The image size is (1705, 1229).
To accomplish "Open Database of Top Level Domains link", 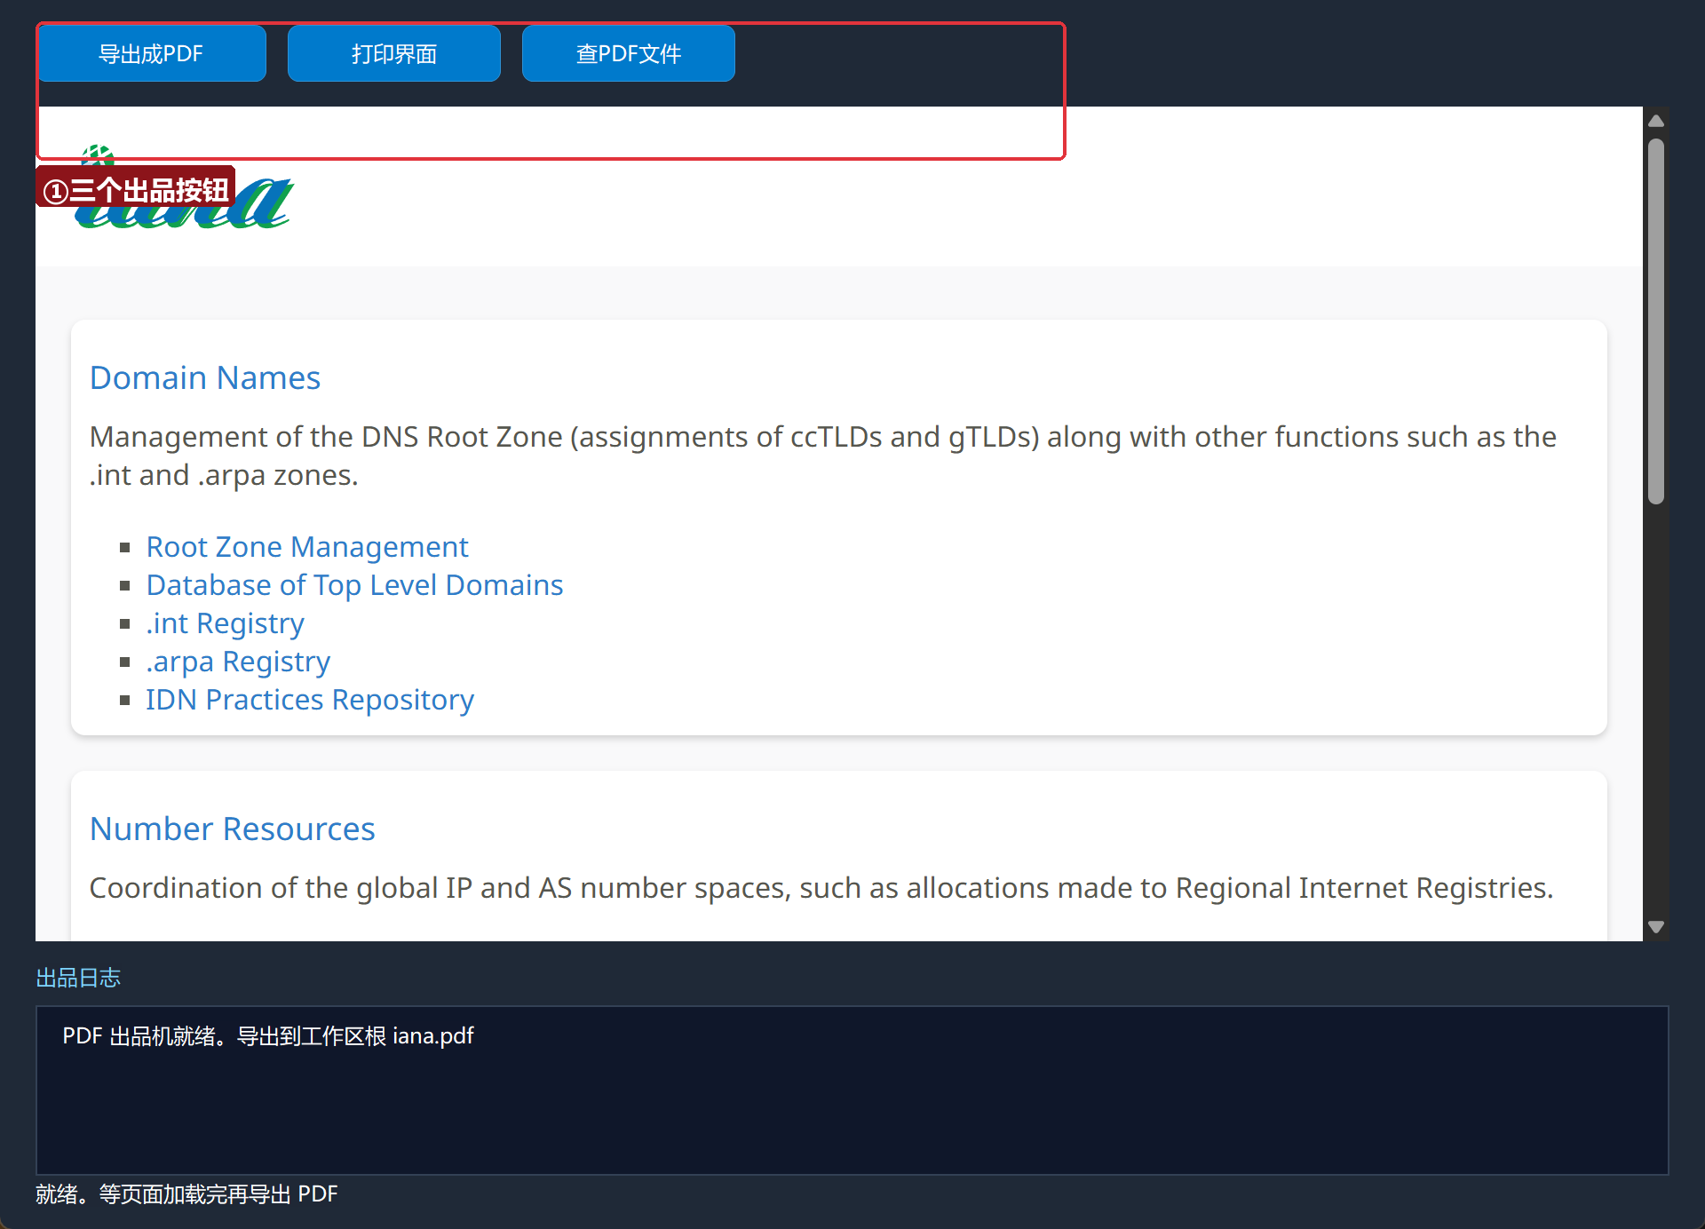I will [354, 585].
